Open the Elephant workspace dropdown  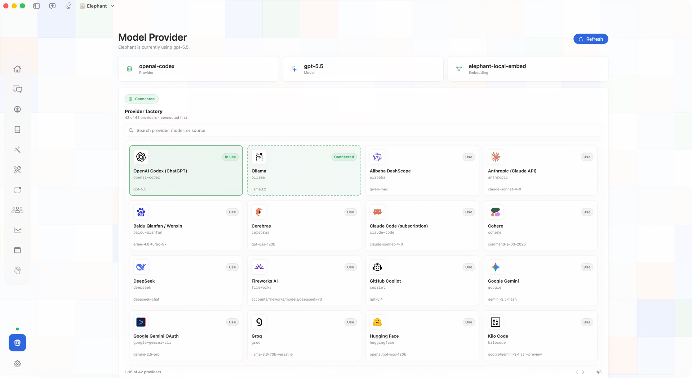[97, 6]
